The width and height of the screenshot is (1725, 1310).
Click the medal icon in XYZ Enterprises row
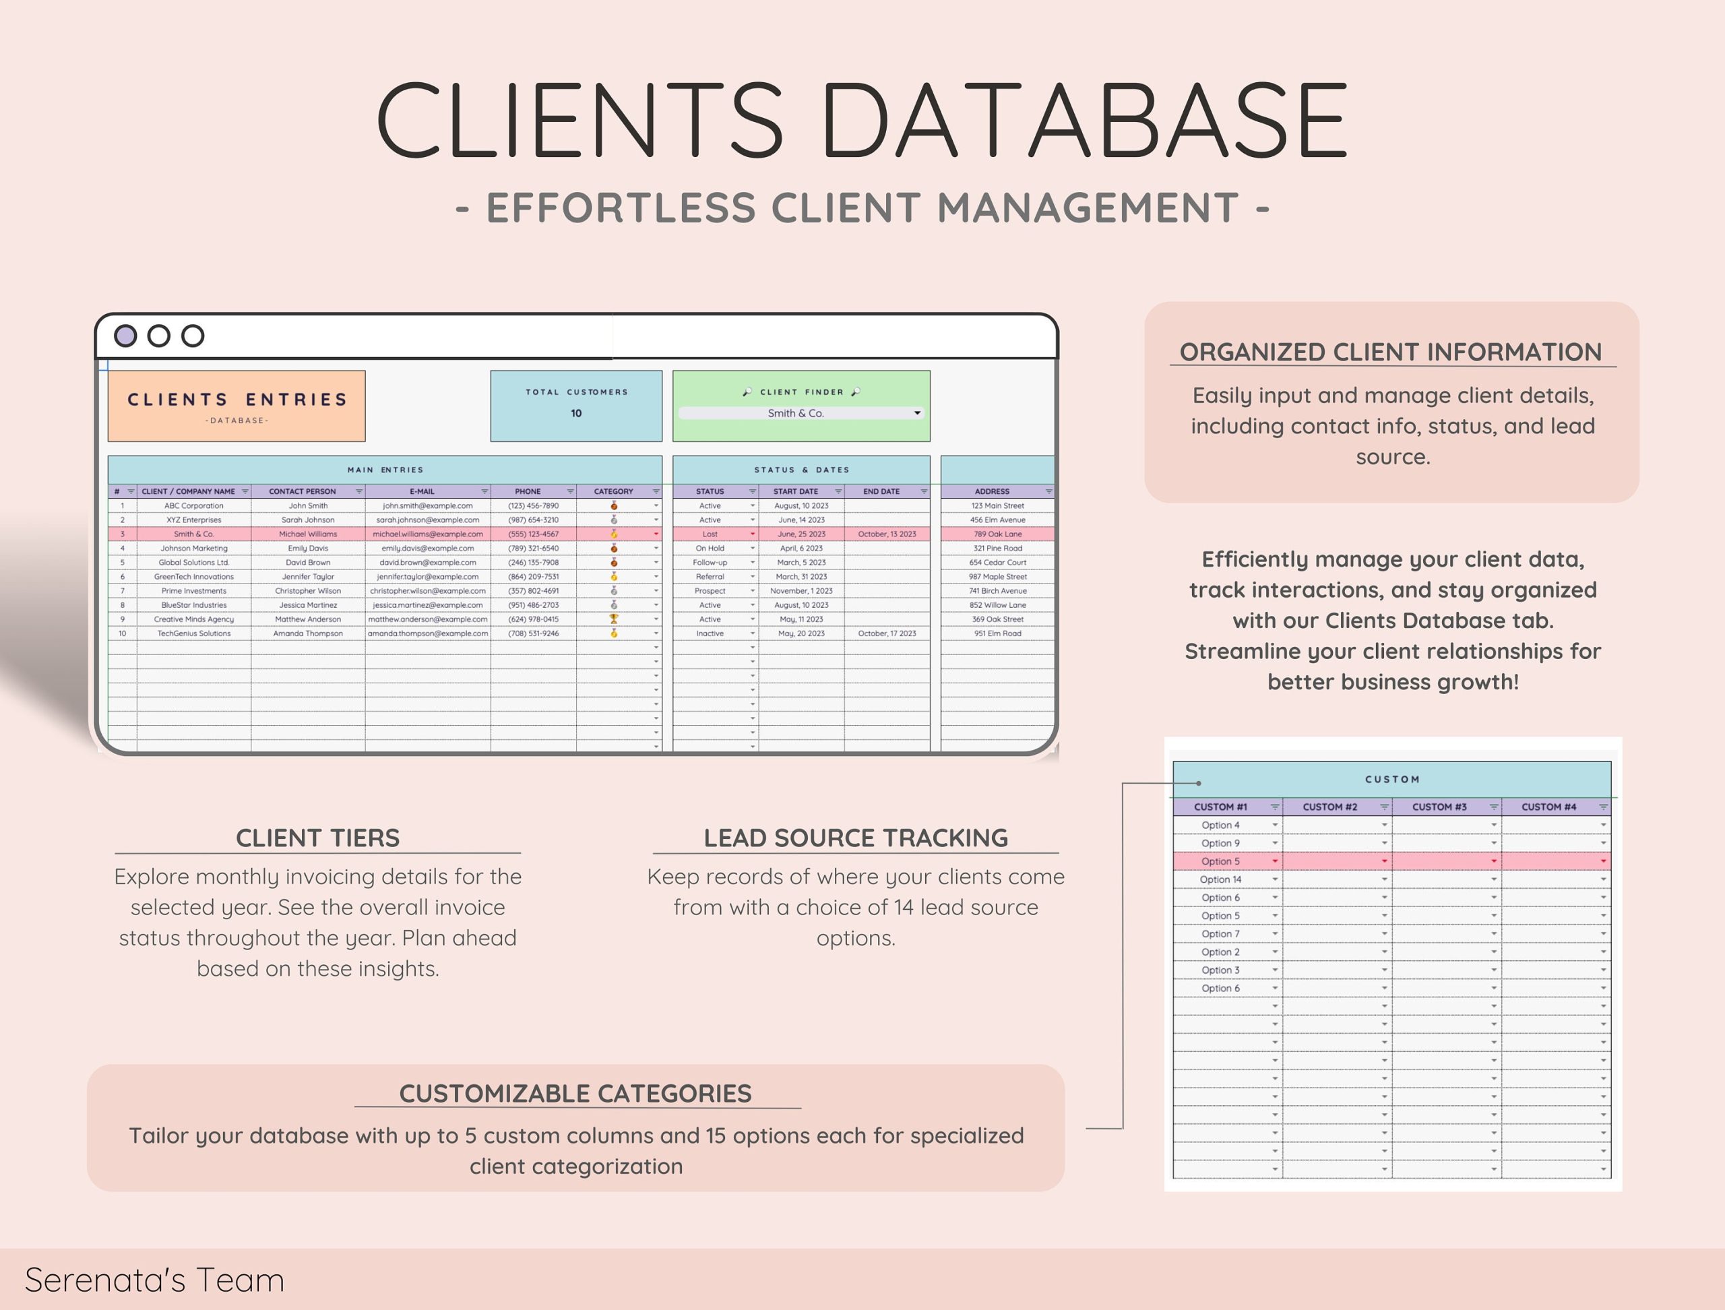[x=614, y=520]
